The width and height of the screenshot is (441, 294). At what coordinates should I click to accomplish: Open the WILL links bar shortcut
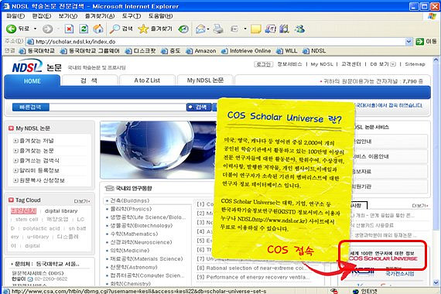[x=286, y=51]
